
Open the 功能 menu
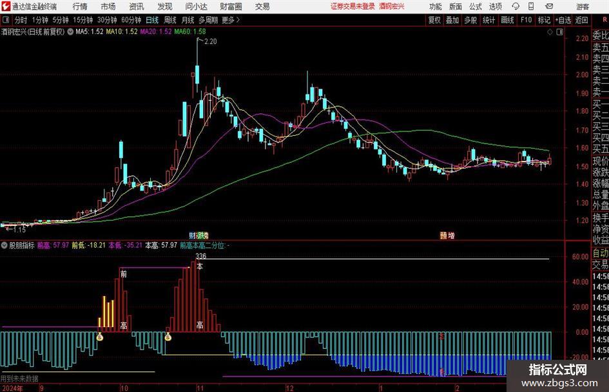click(436, 6)
